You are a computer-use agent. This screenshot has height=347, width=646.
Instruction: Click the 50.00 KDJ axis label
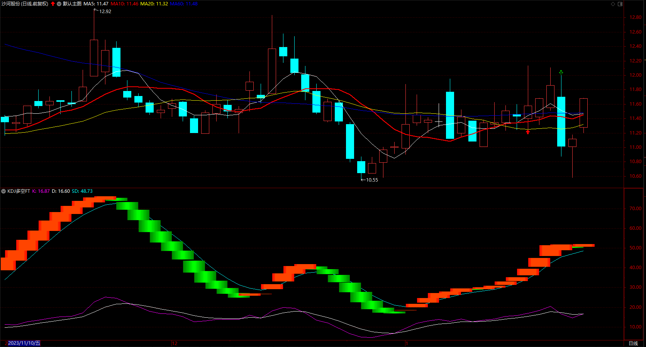coord(636,248)
